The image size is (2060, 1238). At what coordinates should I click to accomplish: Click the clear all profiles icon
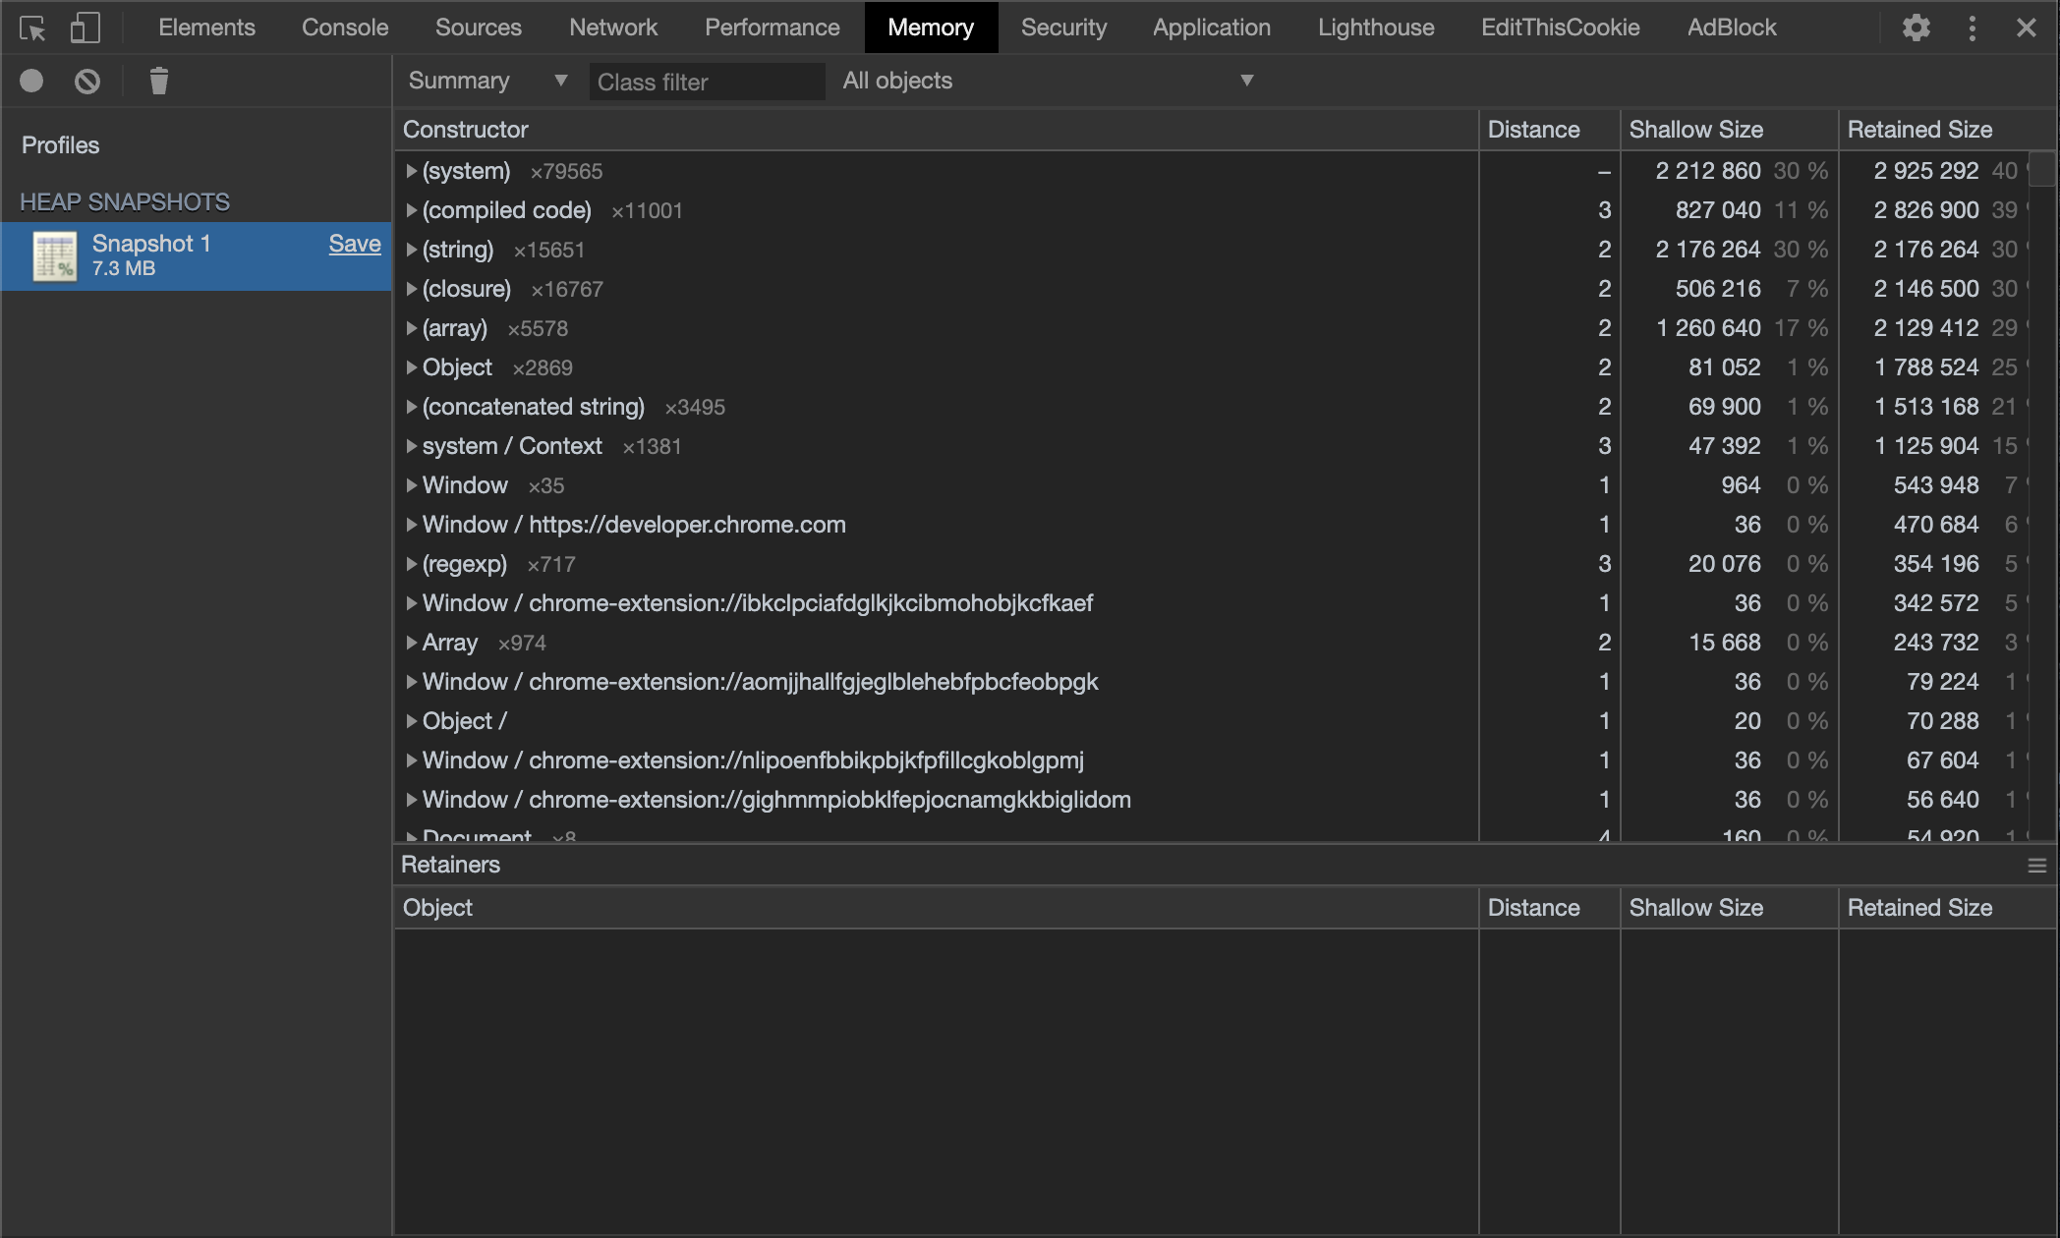pyautogui.click(x=87, y=81)
